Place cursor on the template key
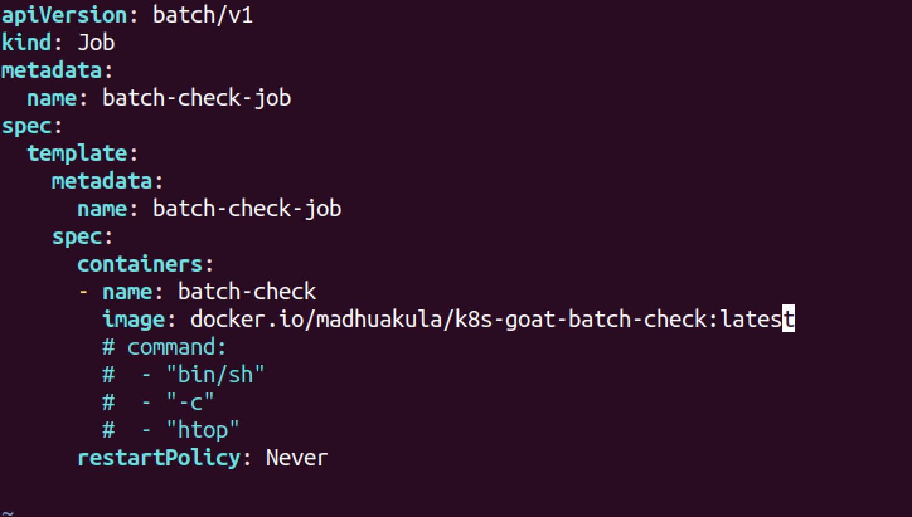 [x=76, y=153]
